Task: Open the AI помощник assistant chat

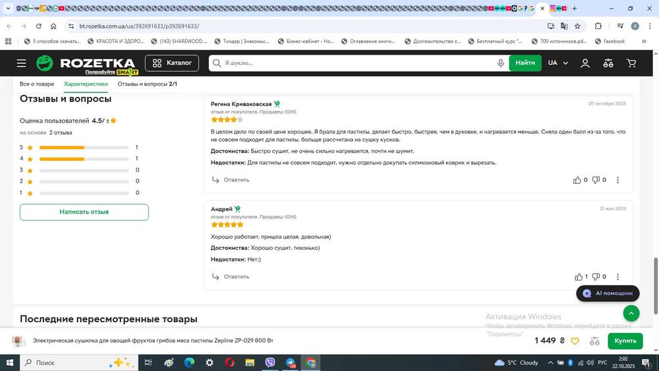Action: point(608,293)
